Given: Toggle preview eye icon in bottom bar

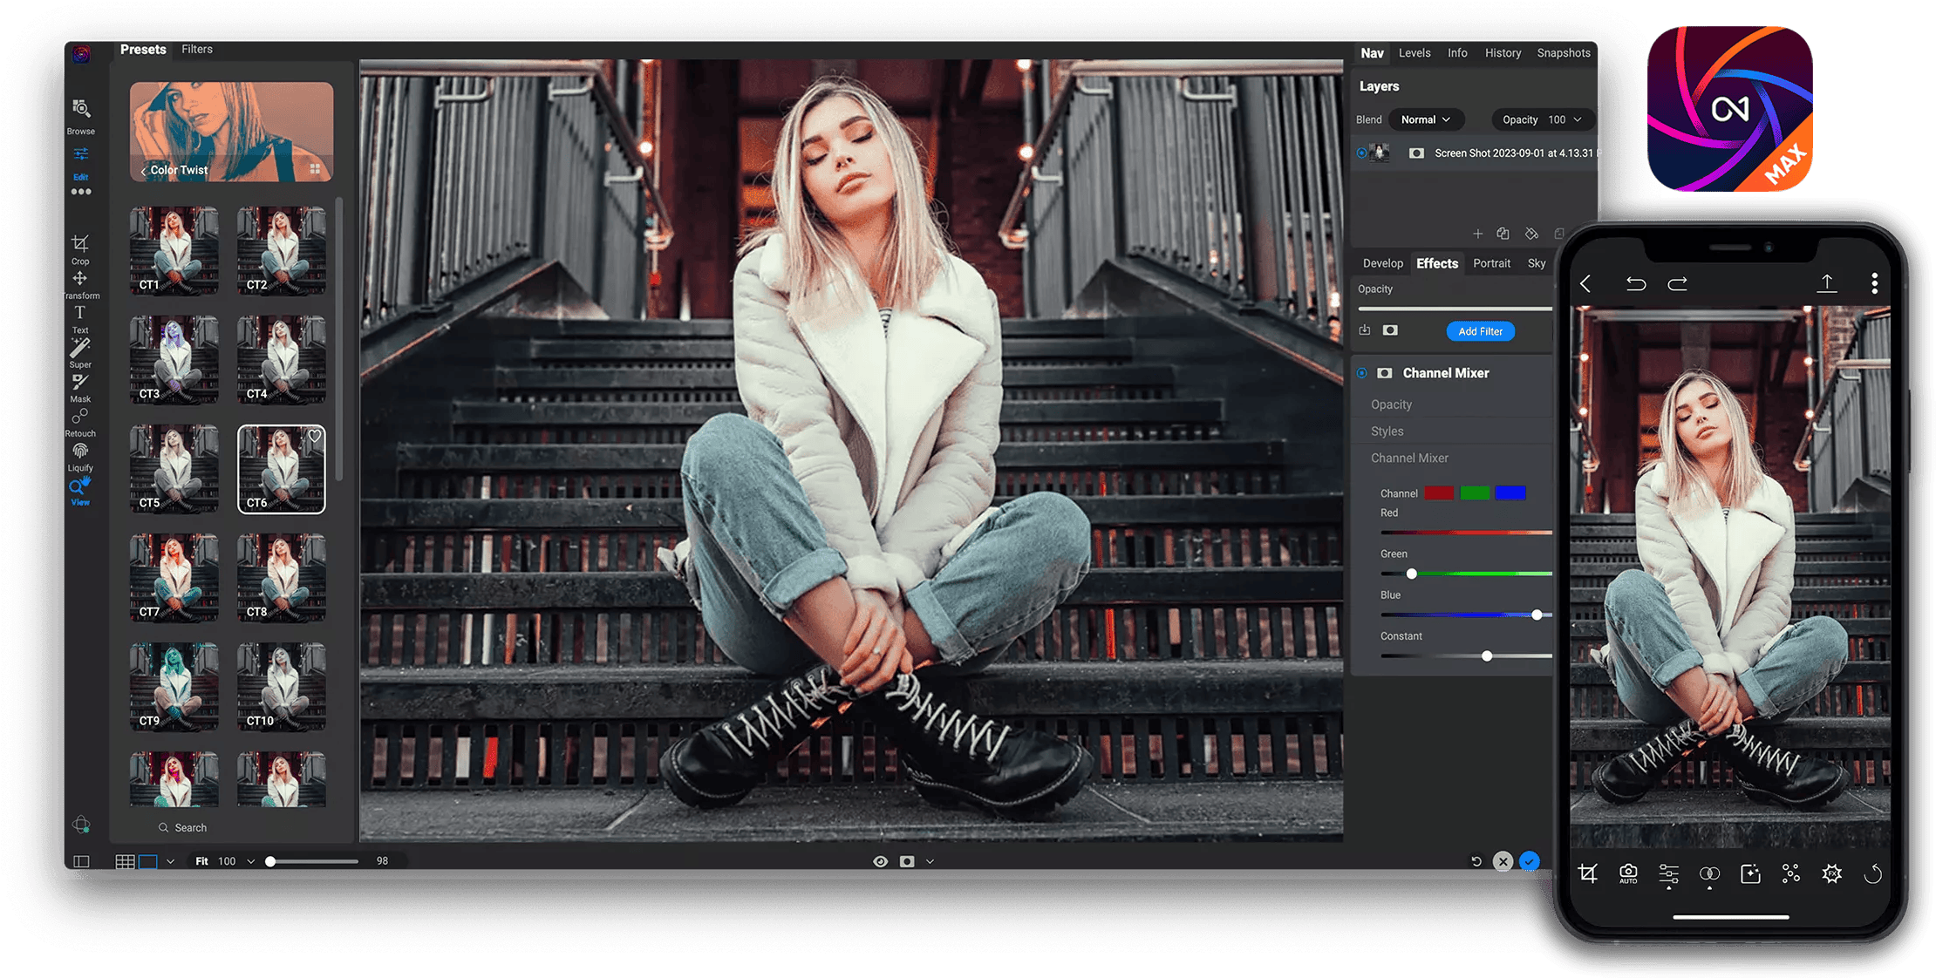Looking at the screenshot, I should tap(880, 861).
